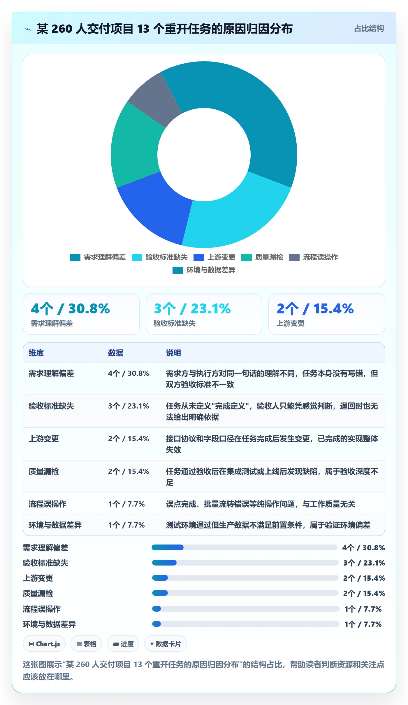Click the footer summary paragraph starting 这张图展示

pyautogui.click(x=204, y=670)
